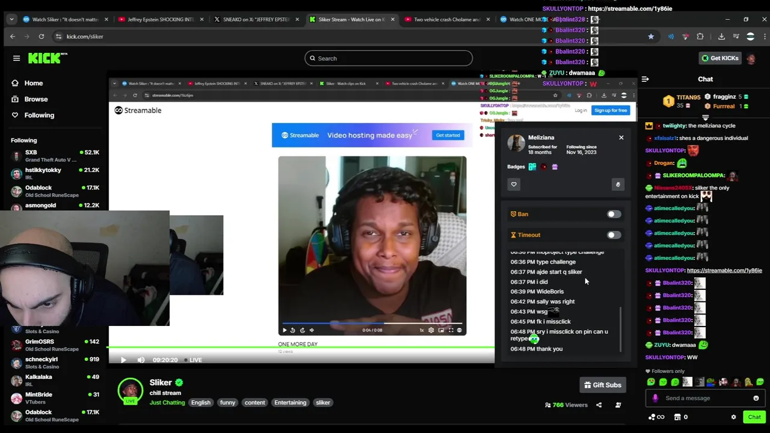Viewport: 770px width, 433px height.
Task: Select the Entertaining tag
Action: click(291, 402)
